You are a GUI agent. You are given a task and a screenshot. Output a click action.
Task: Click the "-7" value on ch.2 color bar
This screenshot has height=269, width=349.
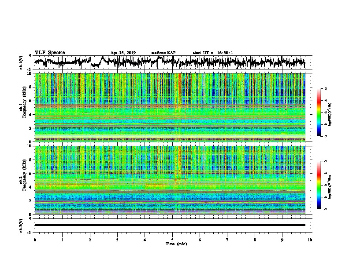324,209
